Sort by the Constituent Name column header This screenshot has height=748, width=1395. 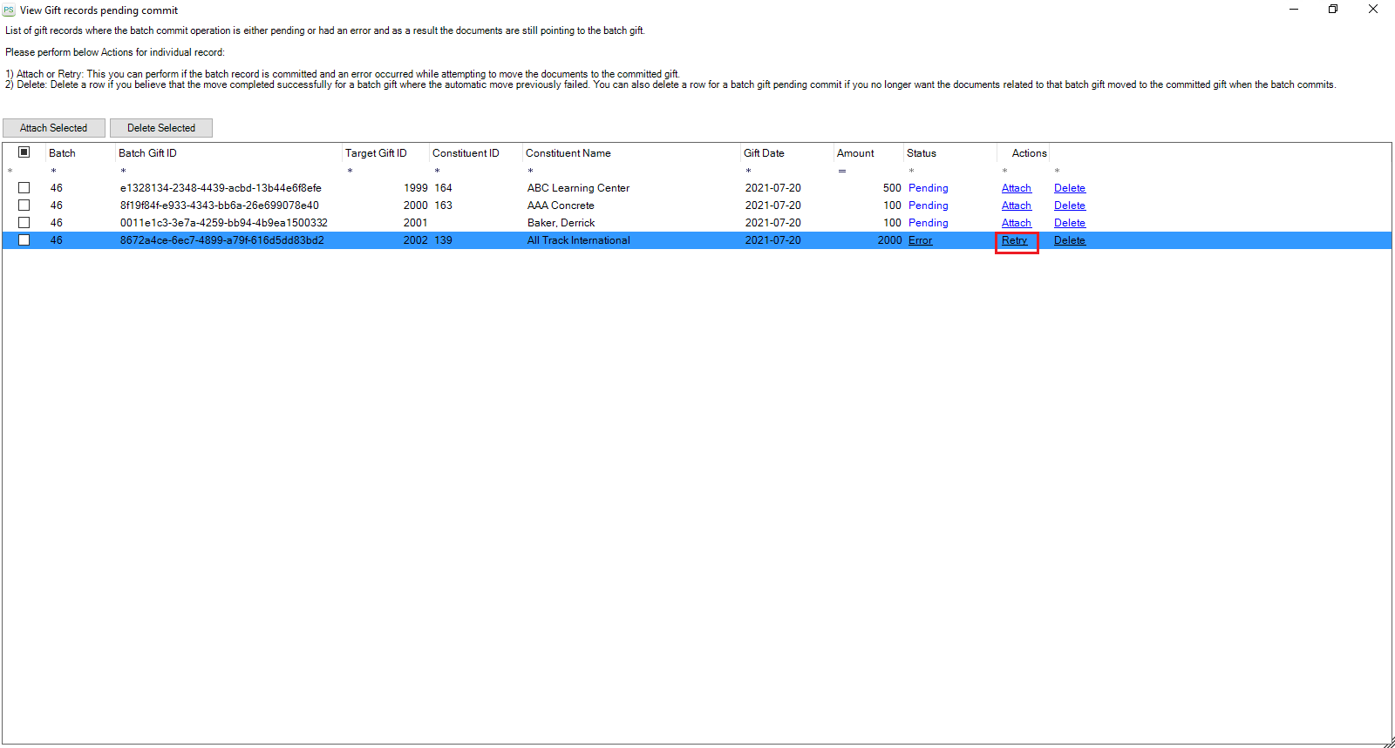[568, 153]
